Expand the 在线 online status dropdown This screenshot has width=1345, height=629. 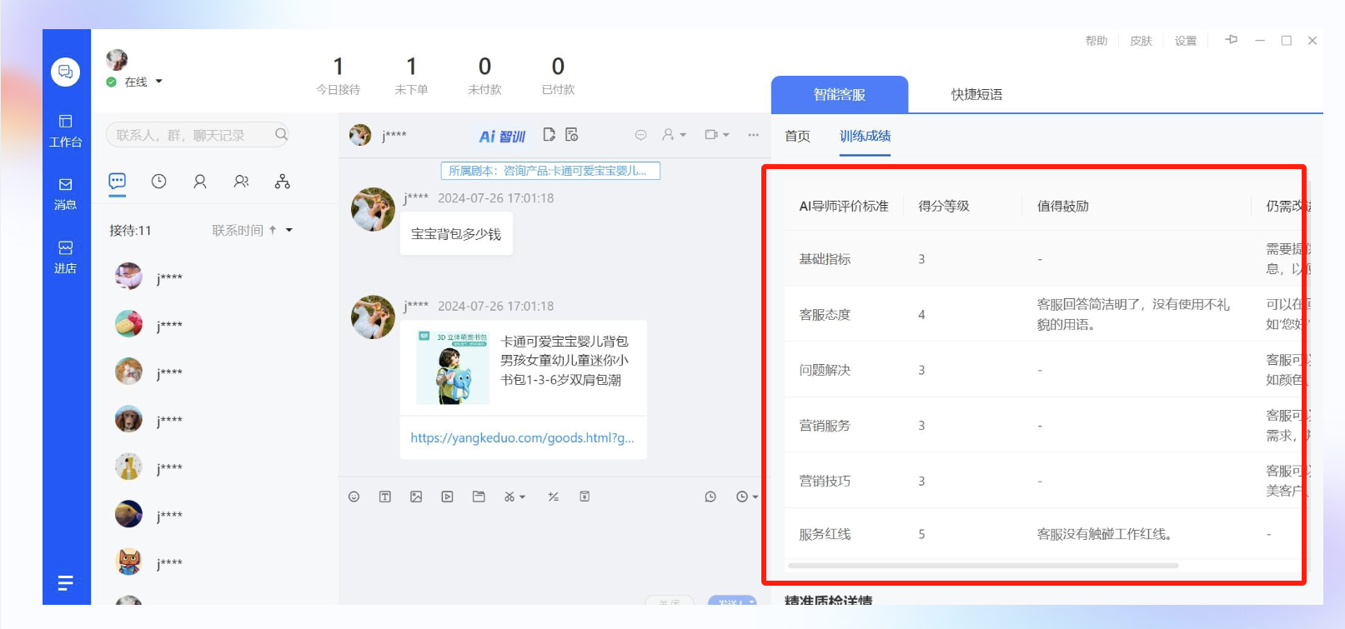[x=158, y=81]
